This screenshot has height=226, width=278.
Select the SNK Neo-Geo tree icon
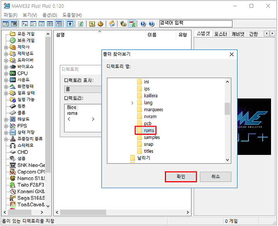point(13,165)
